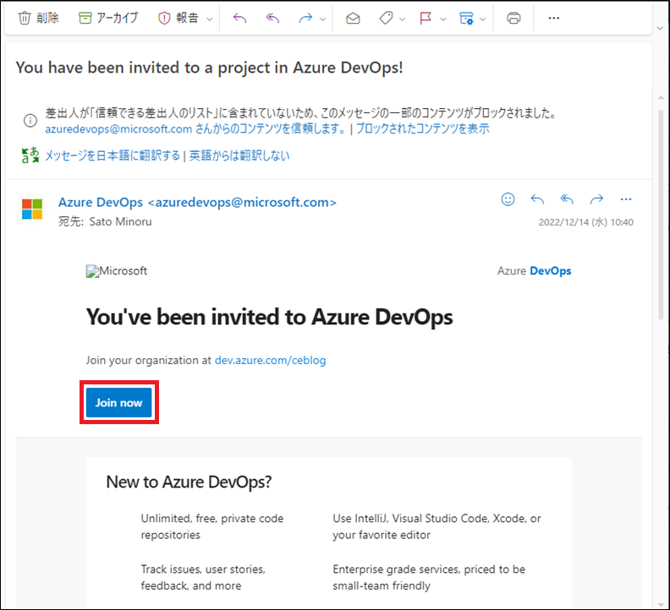This screenshot has height=610, width=670.
Task: Reply all using message header icon
Action: click(567, 199)
